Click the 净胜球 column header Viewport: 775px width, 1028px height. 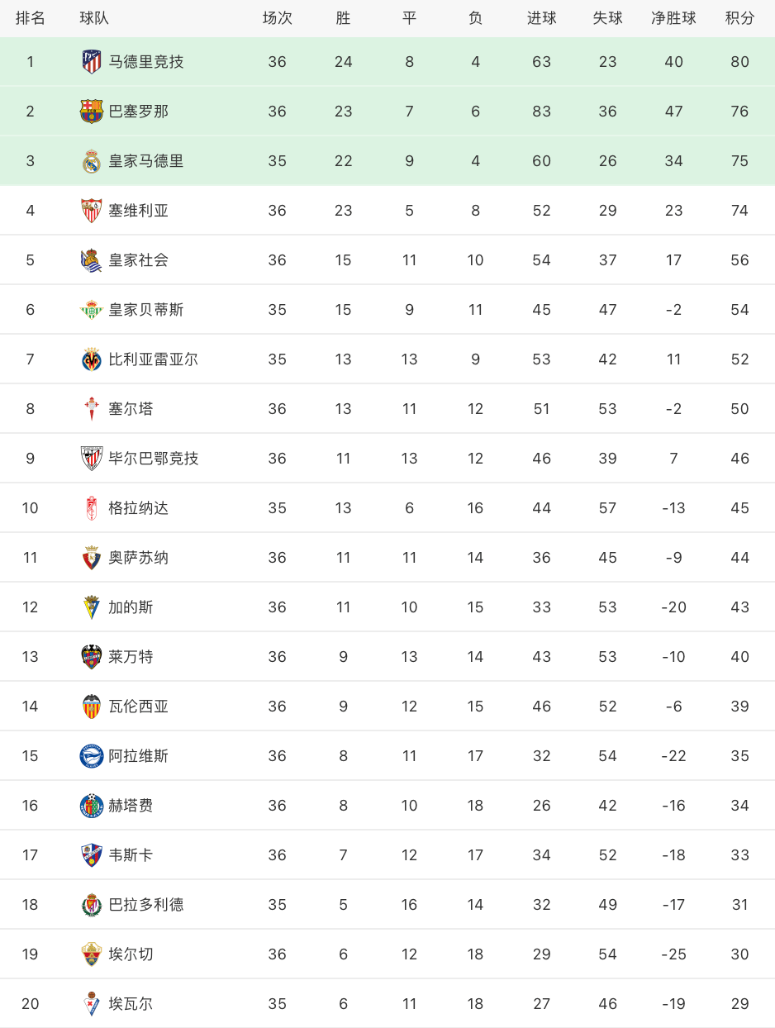(673, 18)
